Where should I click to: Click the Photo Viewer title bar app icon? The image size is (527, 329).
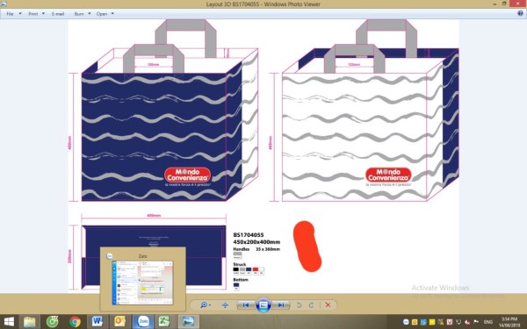(x=4, y=4)
